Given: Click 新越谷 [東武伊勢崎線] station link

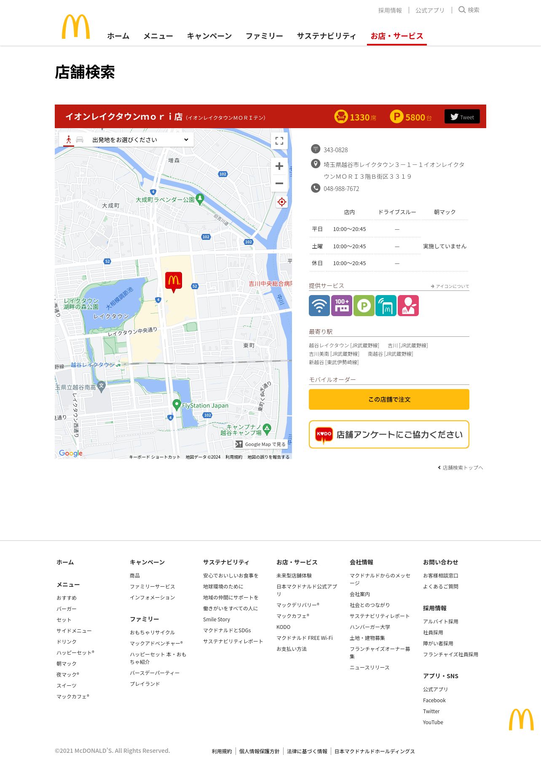Looking at the screenshot, I should click(x=334, y=362).
